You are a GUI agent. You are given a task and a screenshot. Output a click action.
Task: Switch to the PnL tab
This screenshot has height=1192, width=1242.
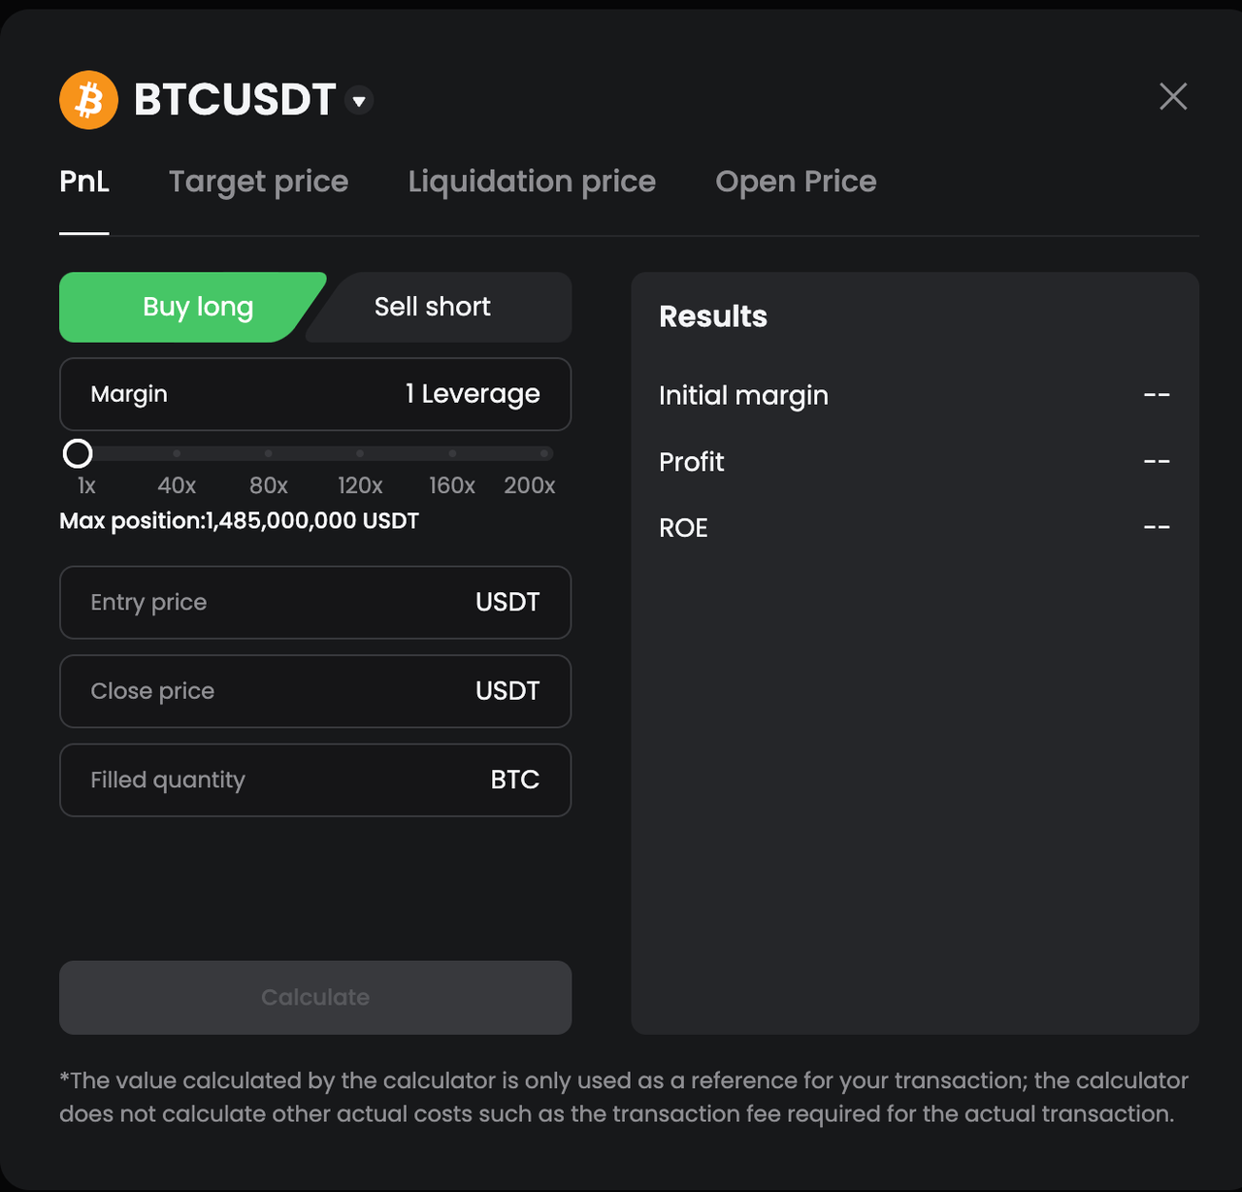(x=84, y=182)
